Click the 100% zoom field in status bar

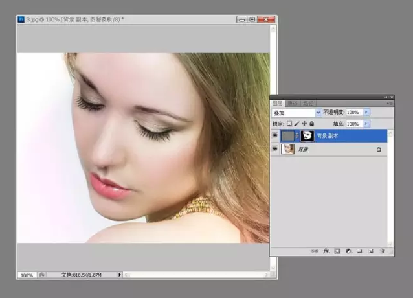click(x=27, y=275)
